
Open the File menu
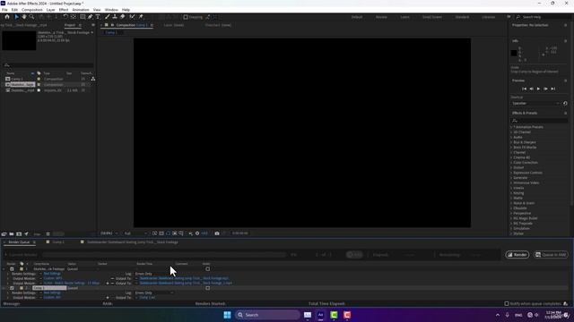(x=4, y=10)
